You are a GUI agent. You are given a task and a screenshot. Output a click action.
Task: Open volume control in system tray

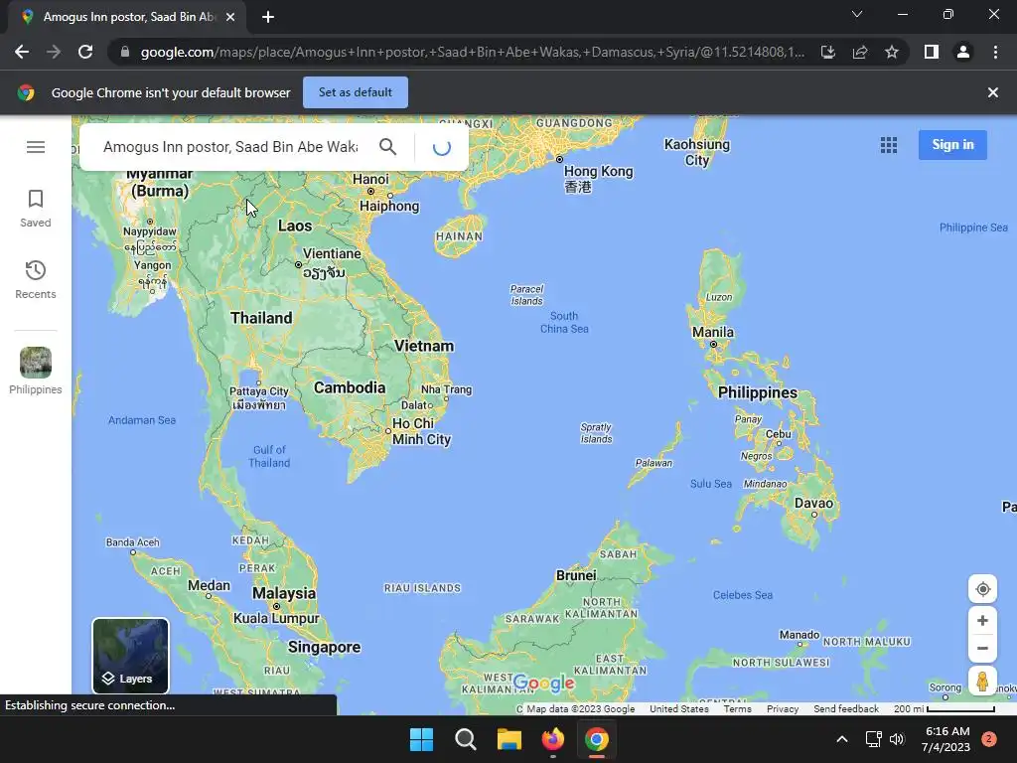click(897, 739)
